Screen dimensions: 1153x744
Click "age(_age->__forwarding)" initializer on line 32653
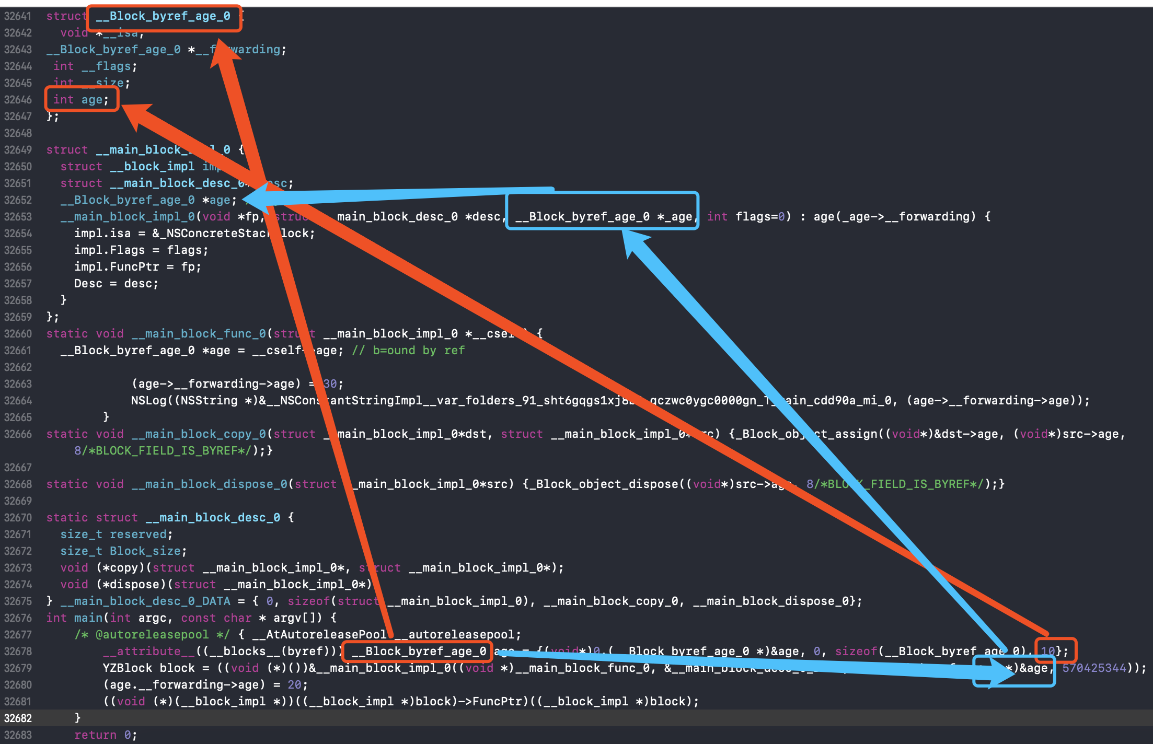point(894,217)
